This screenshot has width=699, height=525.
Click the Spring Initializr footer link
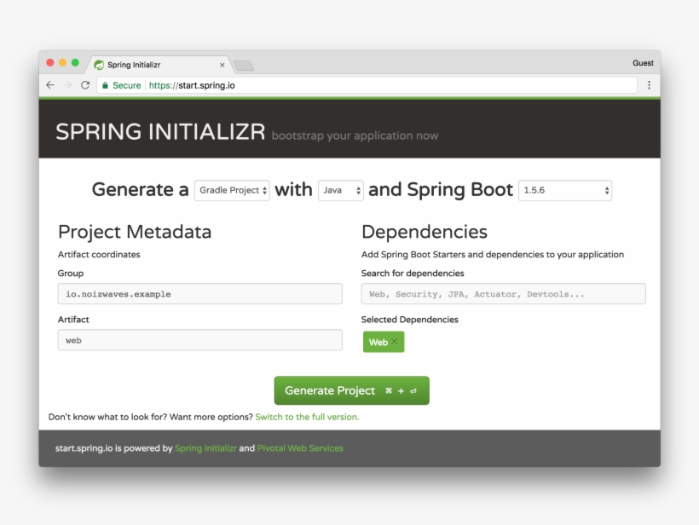(205, 447)
